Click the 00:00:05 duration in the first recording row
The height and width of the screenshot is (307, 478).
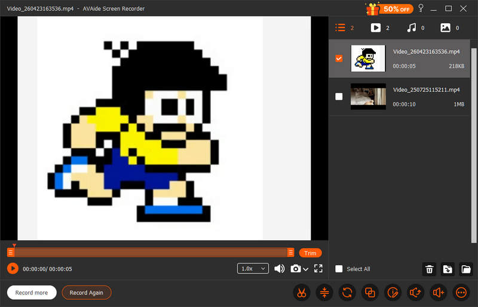click(404, 66)
